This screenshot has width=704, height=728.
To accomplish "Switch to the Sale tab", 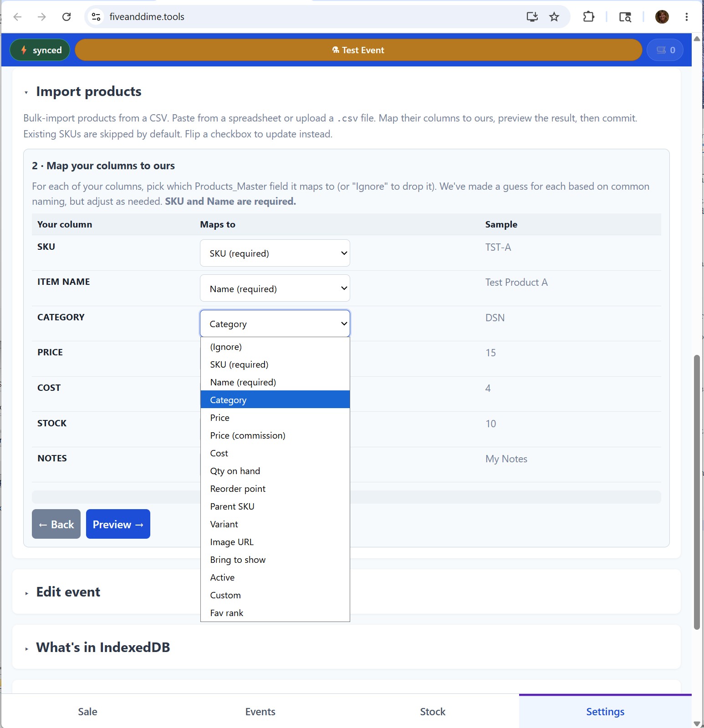I will coord(87,712).
